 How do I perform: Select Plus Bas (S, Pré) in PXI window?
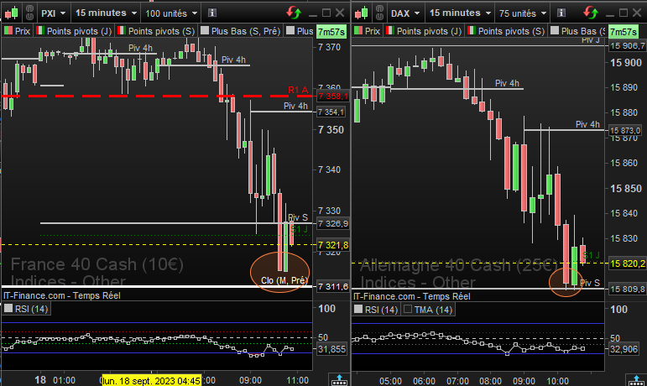(x=241, y=31)
